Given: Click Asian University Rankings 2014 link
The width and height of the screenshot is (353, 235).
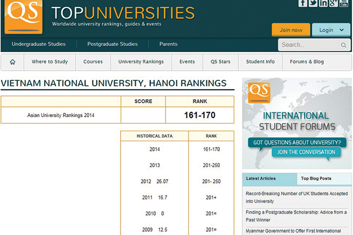Looking at the screenshot, I should coord(61,116).
